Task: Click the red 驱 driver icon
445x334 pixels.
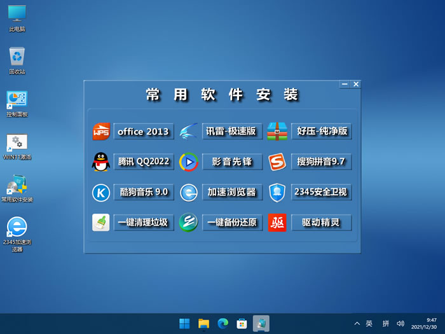Action: pos(277,223)
